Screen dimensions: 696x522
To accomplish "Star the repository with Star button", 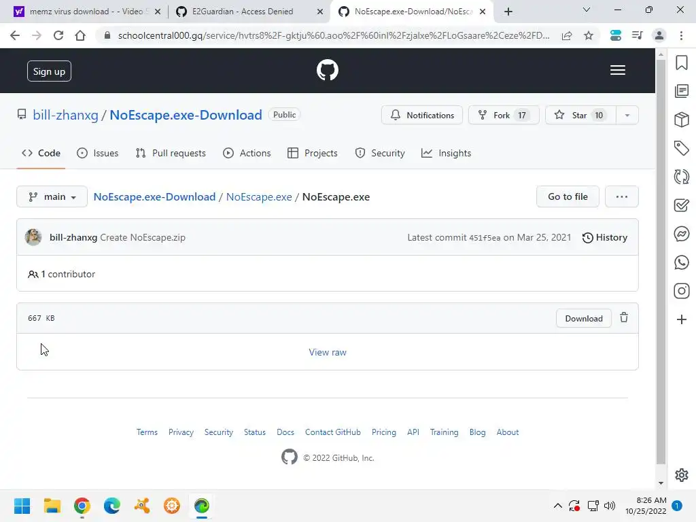I will point(580,115).
